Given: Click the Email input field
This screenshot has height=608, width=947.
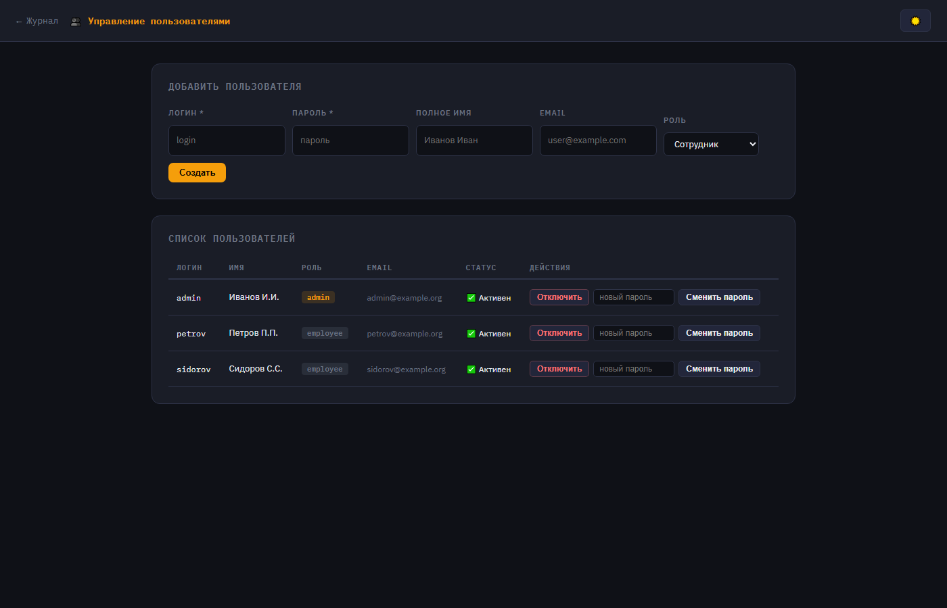Looking at the screenshot, I should (x=598, y=141).
